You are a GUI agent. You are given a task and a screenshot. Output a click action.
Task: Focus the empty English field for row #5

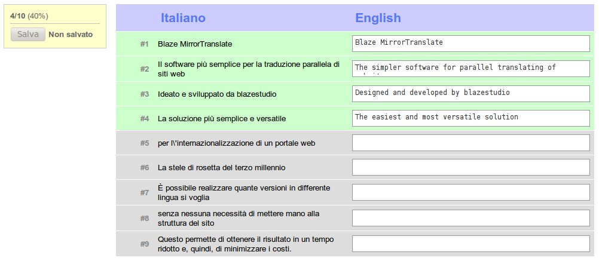pyautogui.click(x=470, y=143)
